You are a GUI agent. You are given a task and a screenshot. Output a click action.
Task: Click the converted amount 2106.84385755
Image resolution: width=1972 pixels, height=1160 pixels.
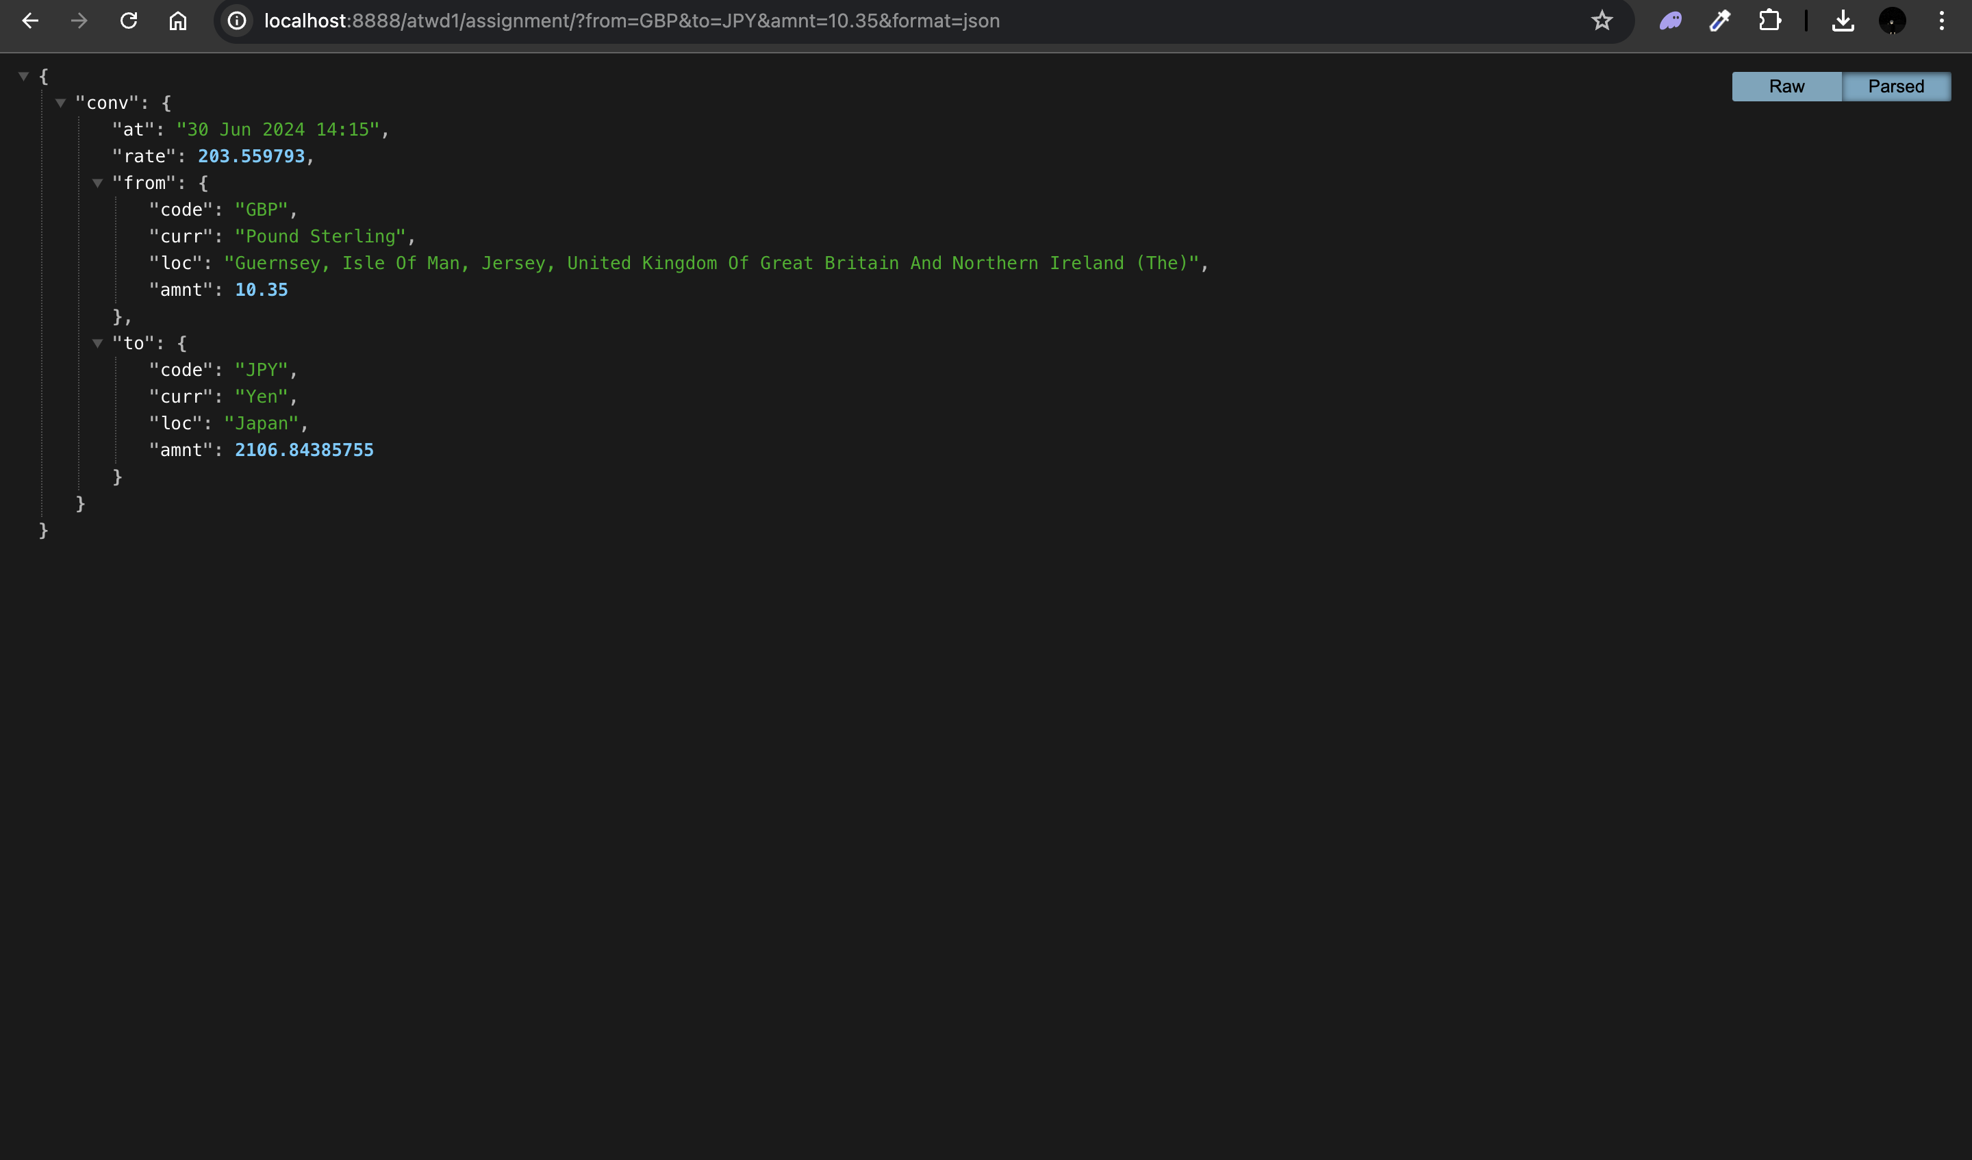[x=305, y=450]
